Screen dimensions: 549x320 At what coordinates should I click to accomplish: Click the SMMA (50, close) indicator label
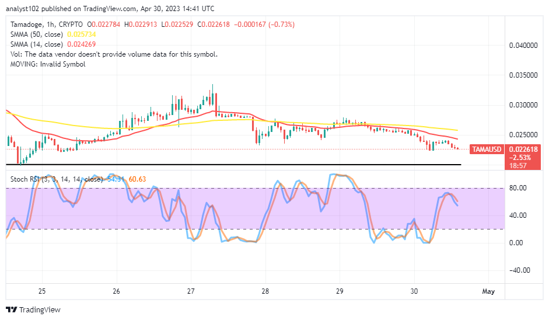(36, 34)
